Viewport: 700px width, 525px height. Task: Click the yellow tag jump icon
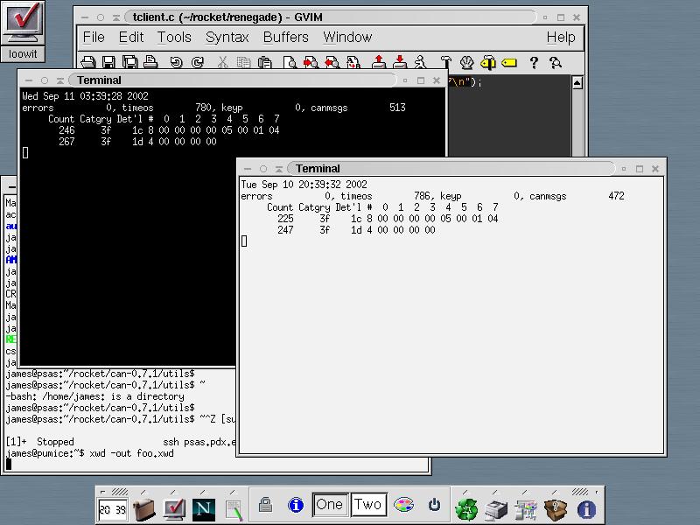click(x=509, y=62)
